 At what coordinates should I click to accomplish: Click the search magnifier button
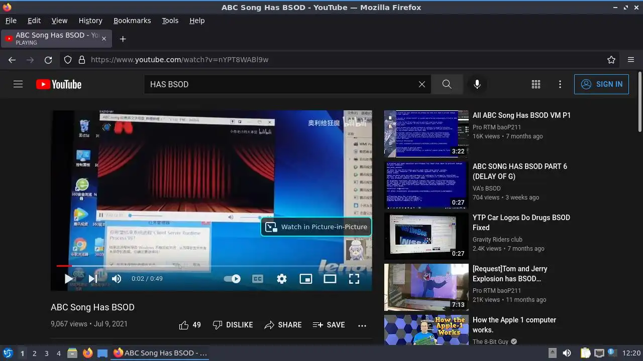[x=447, y=84]
